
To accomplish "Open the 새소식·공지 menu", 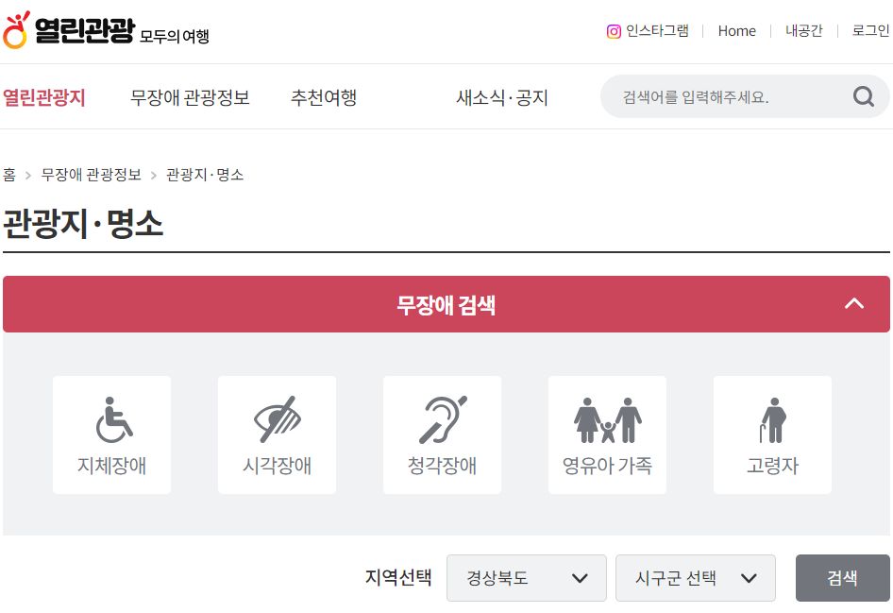I will point(502,97).
